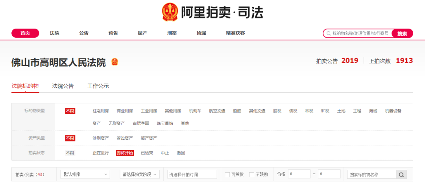This screenshot has width=425, height=182.
Task: Select 即将开始 auction status filter
Action: coord(125,153)
